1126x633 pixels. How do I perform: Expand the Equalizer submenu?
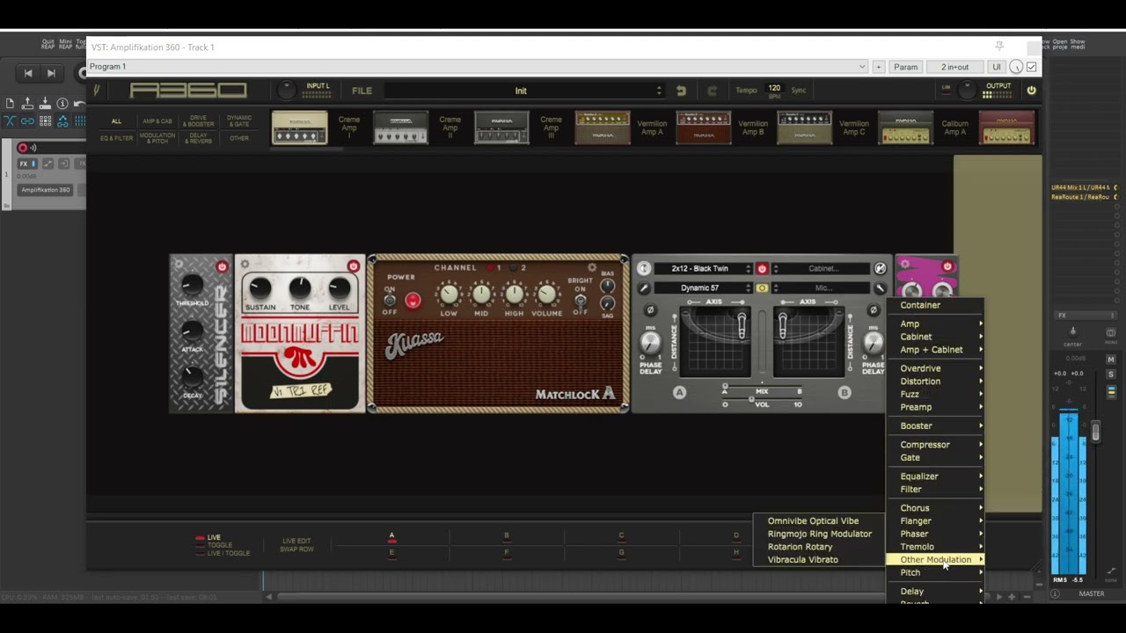pyautogui.click(x=936, y=477)
